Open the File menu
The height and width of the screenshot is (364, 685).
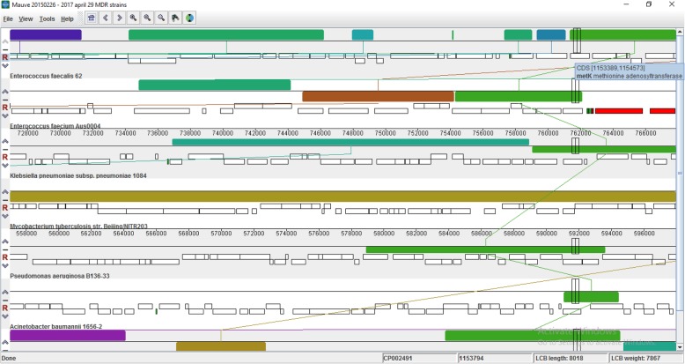[x=8, y=19]
